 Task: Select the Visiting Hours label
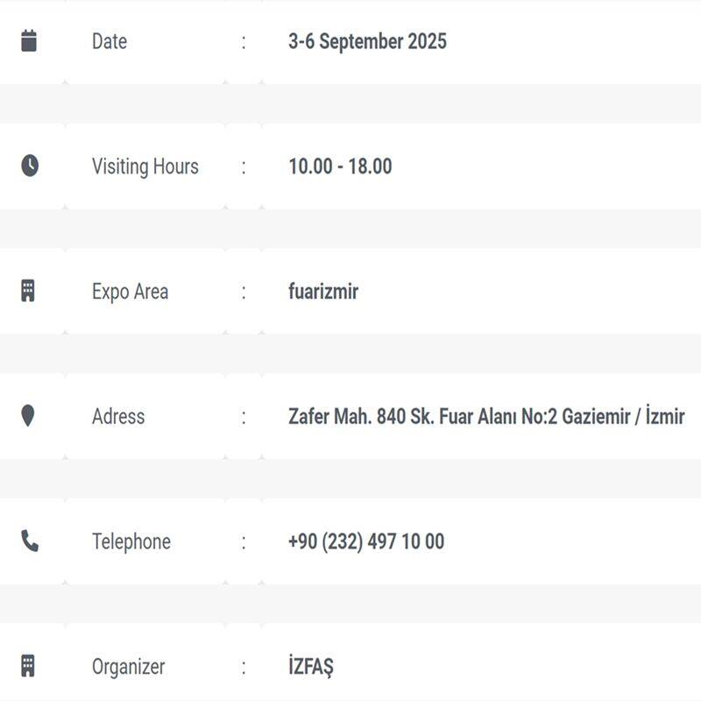point(145,166)
